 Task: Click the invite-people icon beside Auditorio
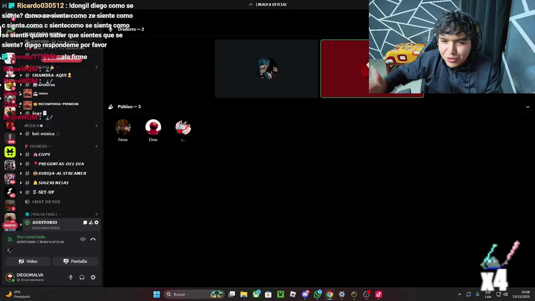(91, 222)
